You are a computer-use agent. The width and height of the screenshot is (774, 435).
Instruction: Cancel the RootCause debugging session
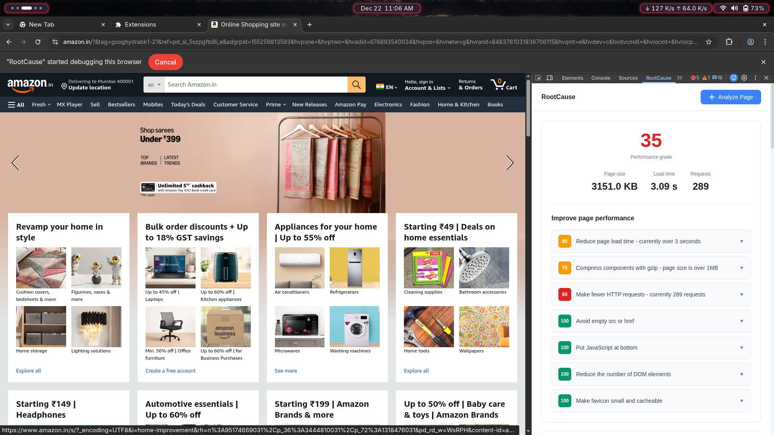165,62
